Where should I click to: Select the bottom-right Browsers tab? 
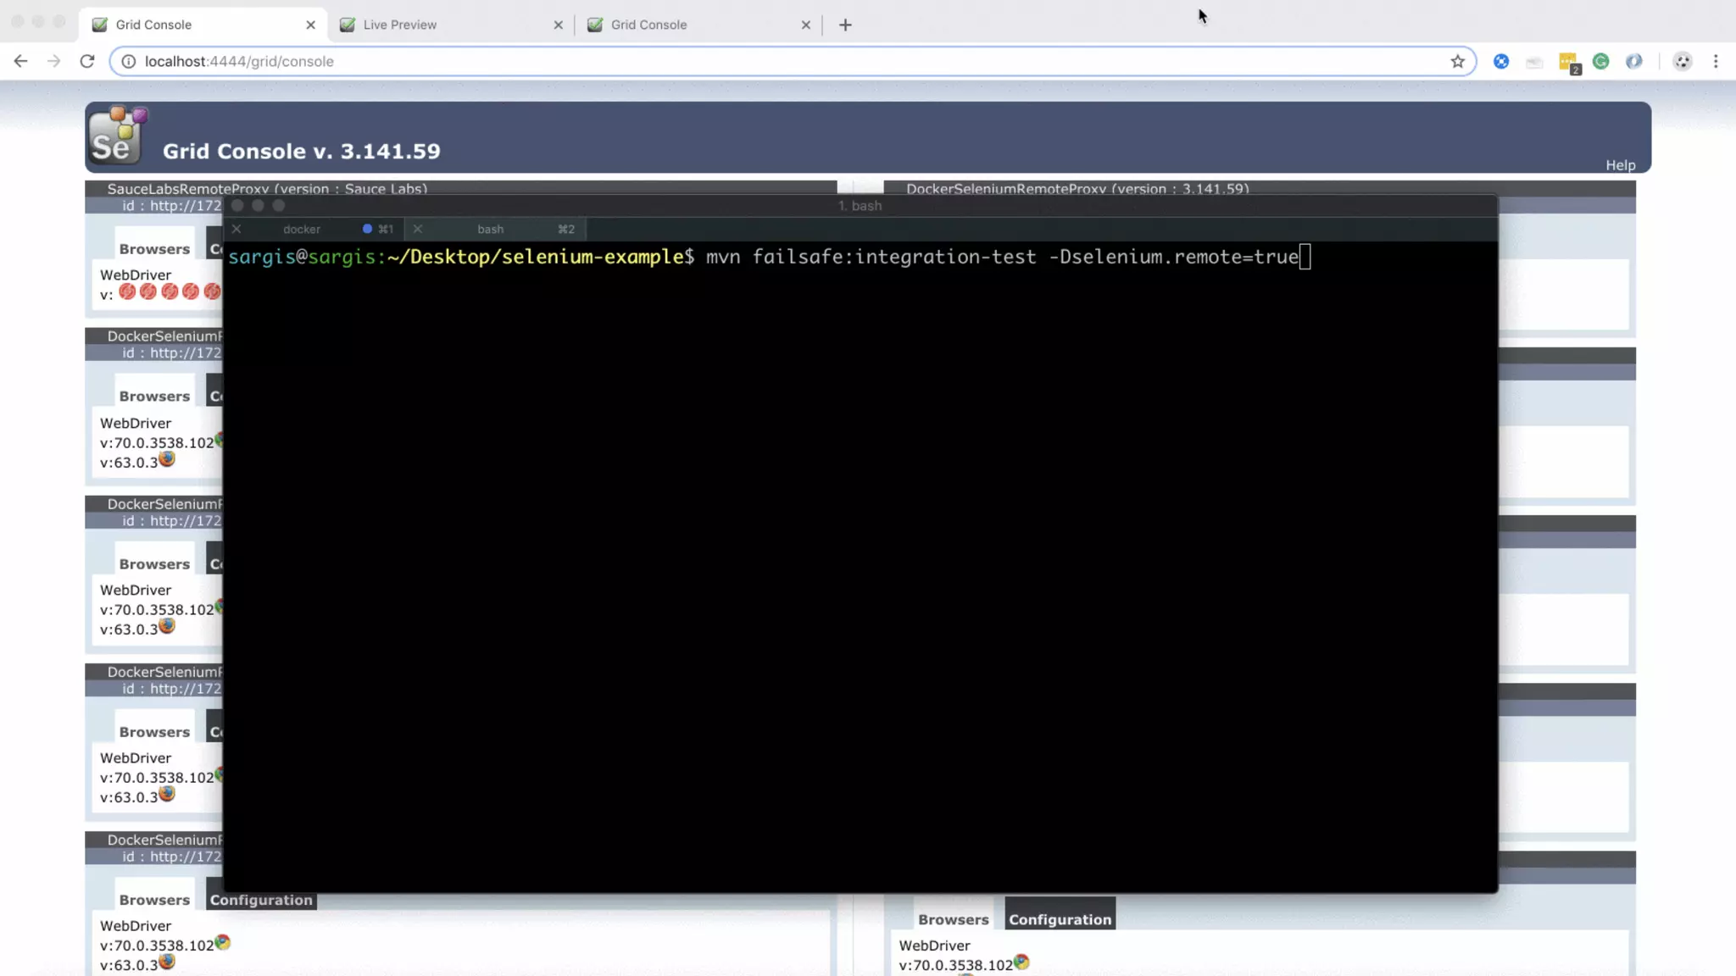point(953,919)
